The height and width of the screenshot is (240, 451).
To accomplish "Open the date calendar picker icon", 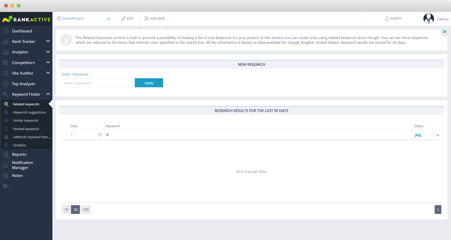I will 100,135.
